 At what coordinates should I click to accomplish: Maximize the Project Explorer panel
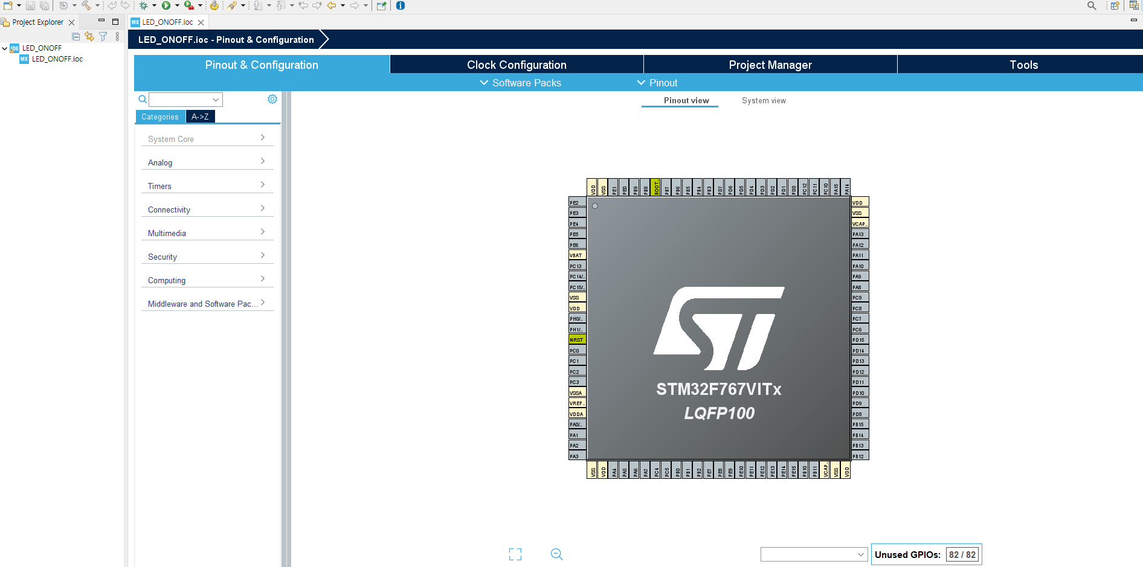[115, 22]
